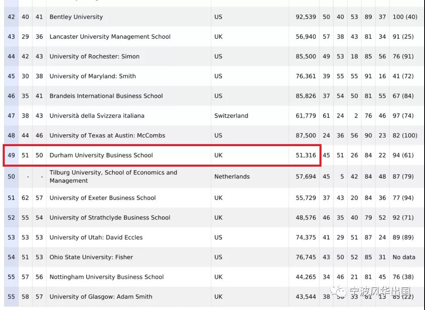425x310 pixels.
Task: Select University of Glasgow: Adam Smith
Action: pyautogui.click(x=101, y=297)
